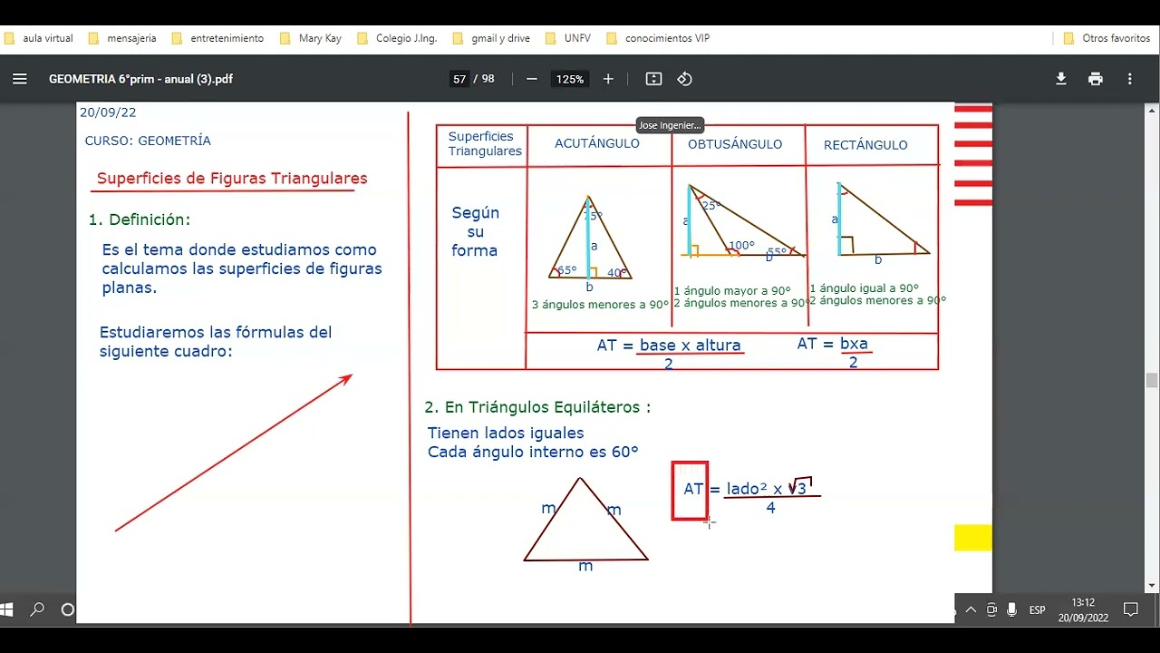Click the text 1 ángulo mayor a 90°
This screenshot has width=1160, height=653.
[732, 291]
